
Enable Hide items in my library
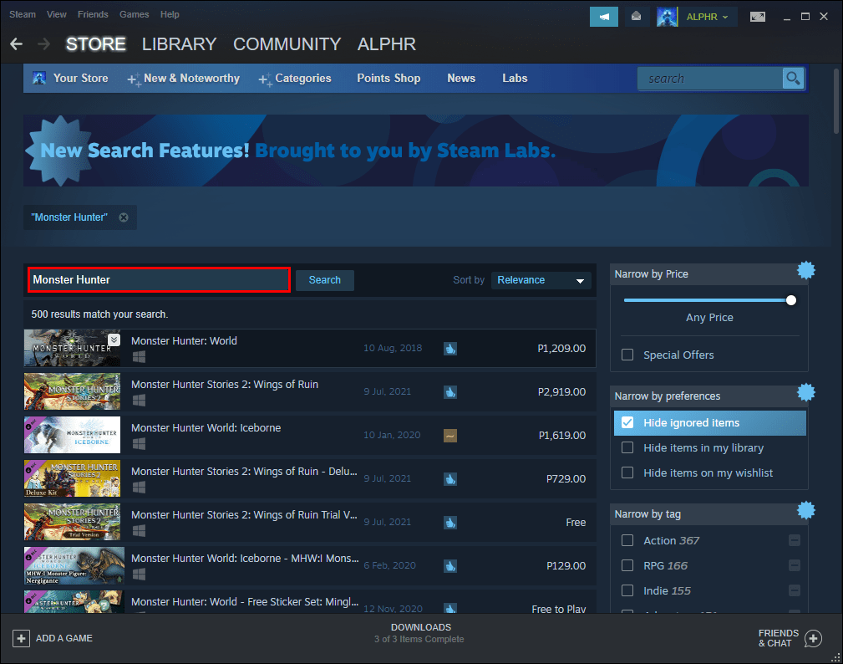627,447
